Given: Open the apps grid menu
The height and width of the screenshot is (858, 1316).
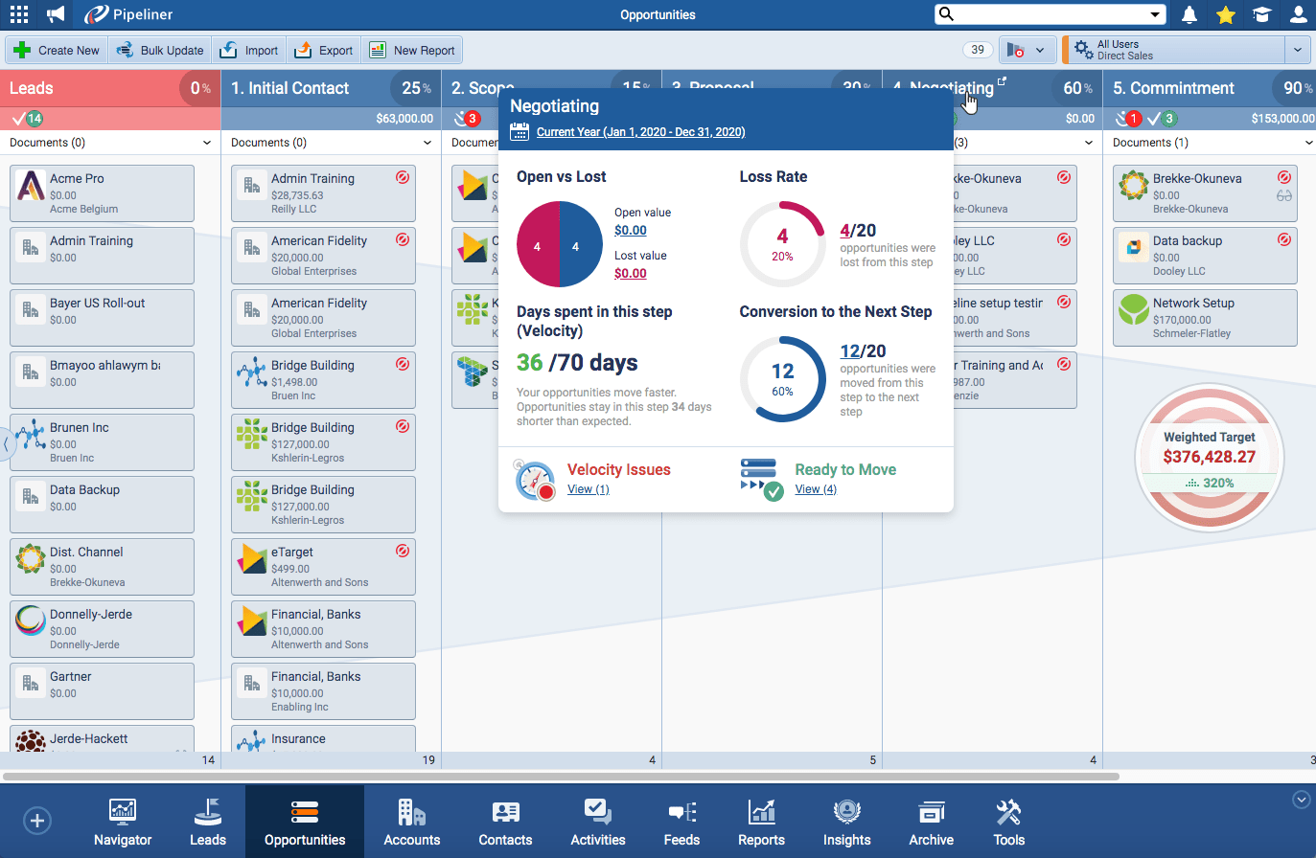Looking at the screenshot, I should point(18,14).
